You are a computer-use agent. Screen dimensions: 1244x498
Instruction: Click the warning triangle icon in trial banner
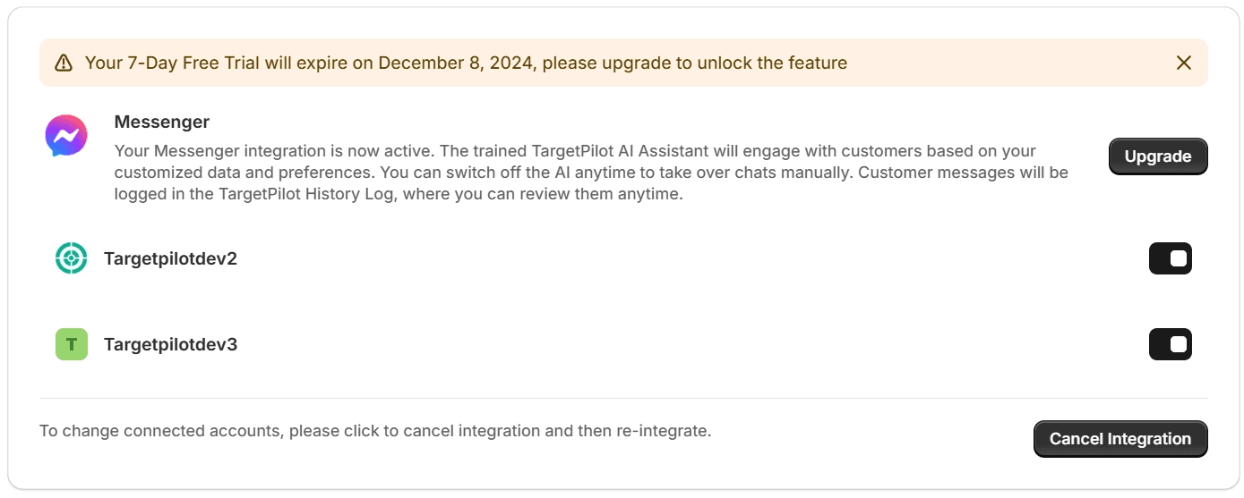(x=64, y=63)
